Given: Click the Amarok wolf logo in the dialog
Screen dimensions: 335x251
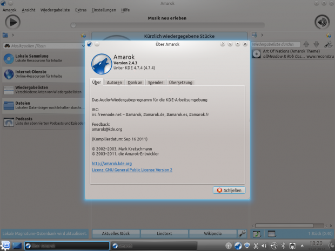Looking at the screenshot, I should pos(102,64).
